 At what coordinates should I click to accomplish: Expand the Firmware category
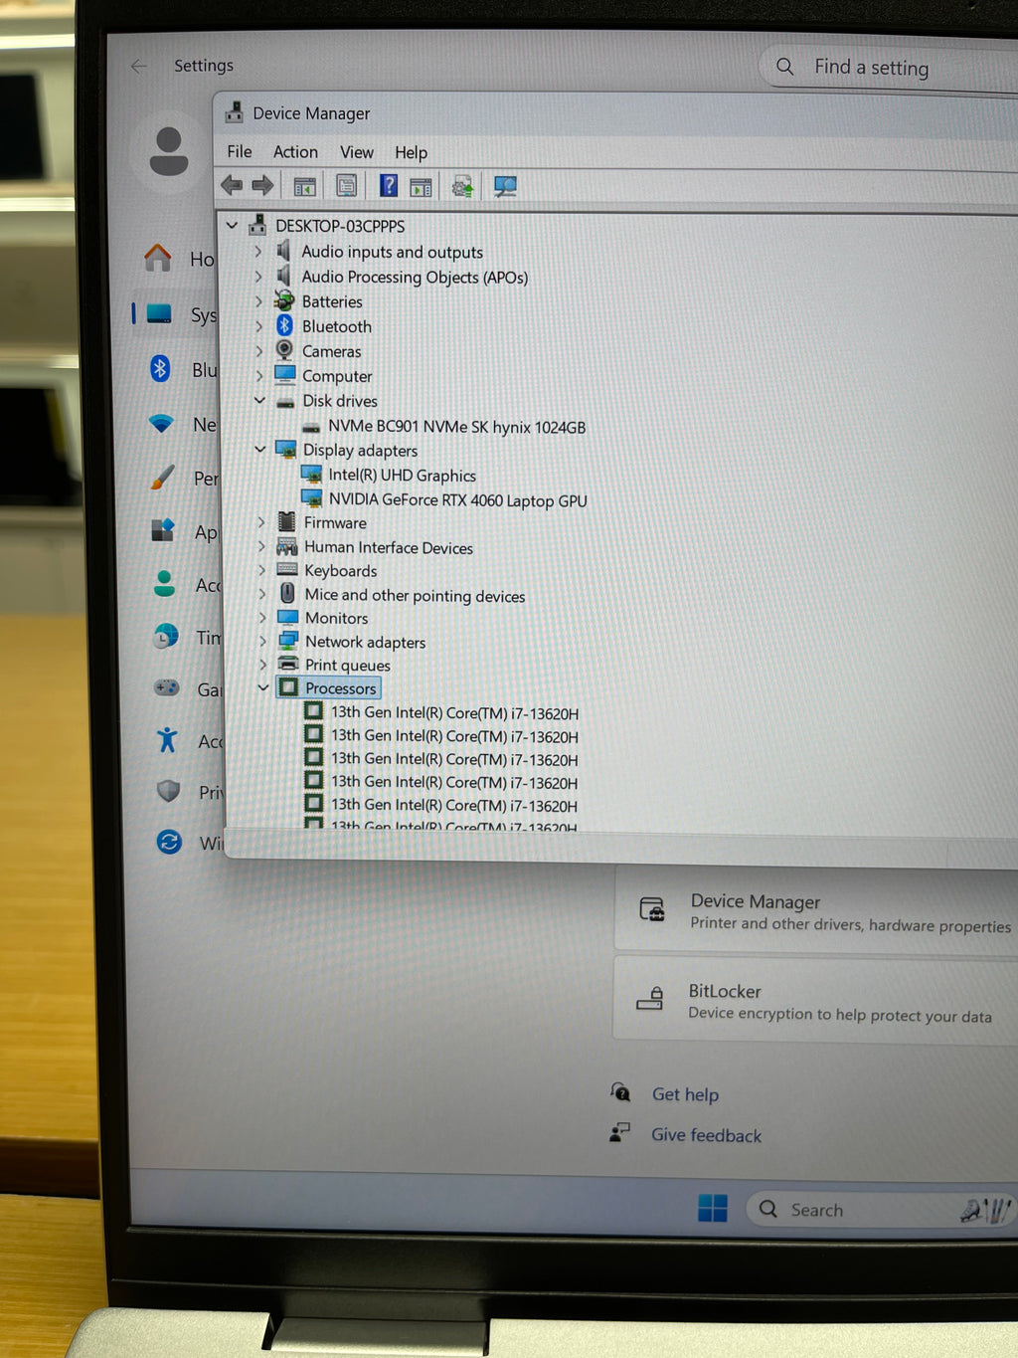tap(261, 522)
